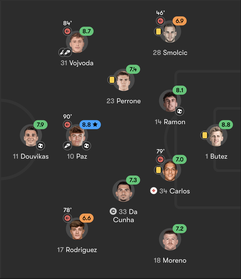This screenshot has width=241, height=279.
Task: Click Butez's yellow card icon
Action: (x=205, y=135)
